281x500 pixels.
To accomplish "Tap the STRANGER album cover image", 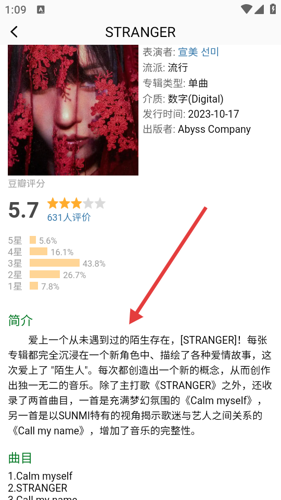I will coord(73,110).
